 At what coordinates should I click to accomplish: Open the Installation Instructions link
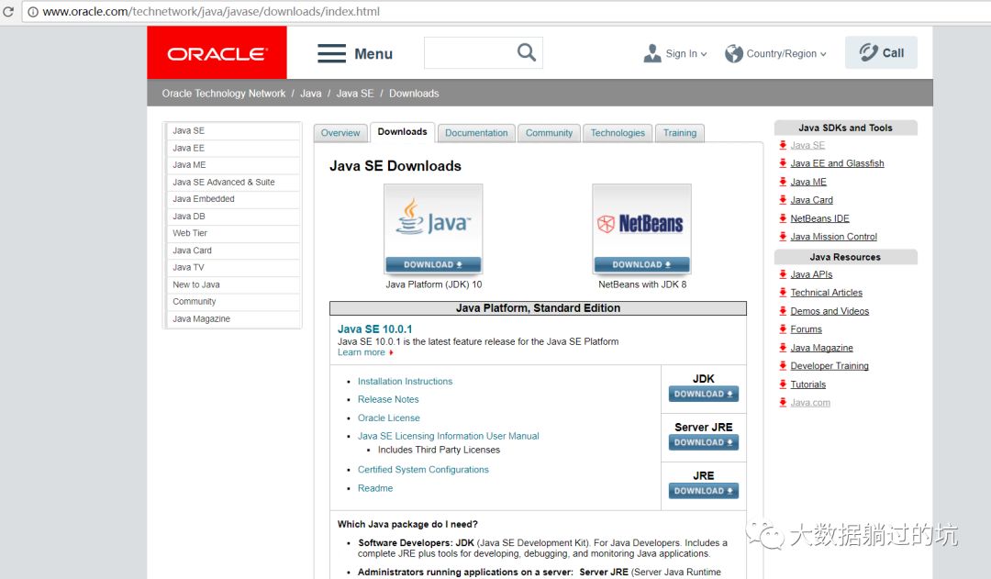point(406,381)
